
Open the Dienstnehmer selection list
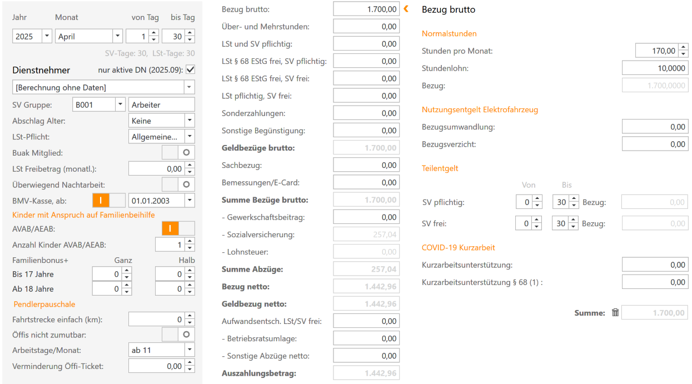click(189, 87)
